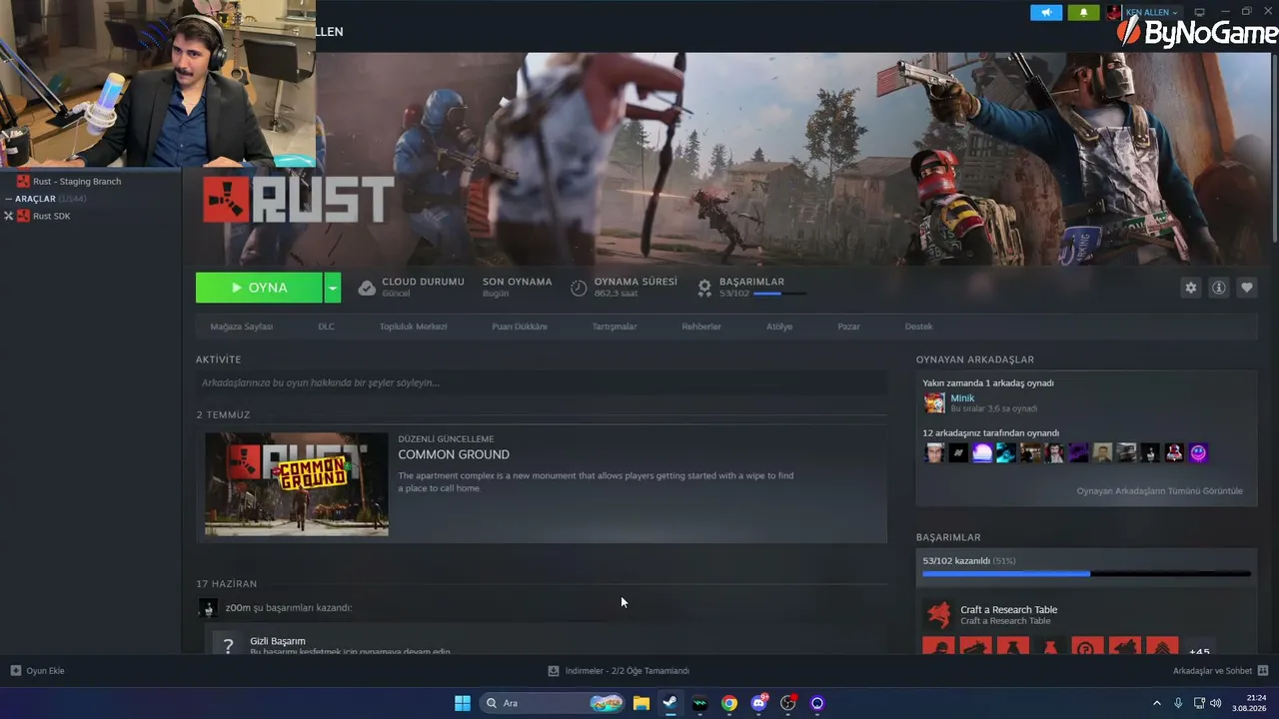Image resolution: width=1279 pixels, height=719 pixels.
Task: Click the Cloud Durumu cloud icon
Action: pos(367,288)
